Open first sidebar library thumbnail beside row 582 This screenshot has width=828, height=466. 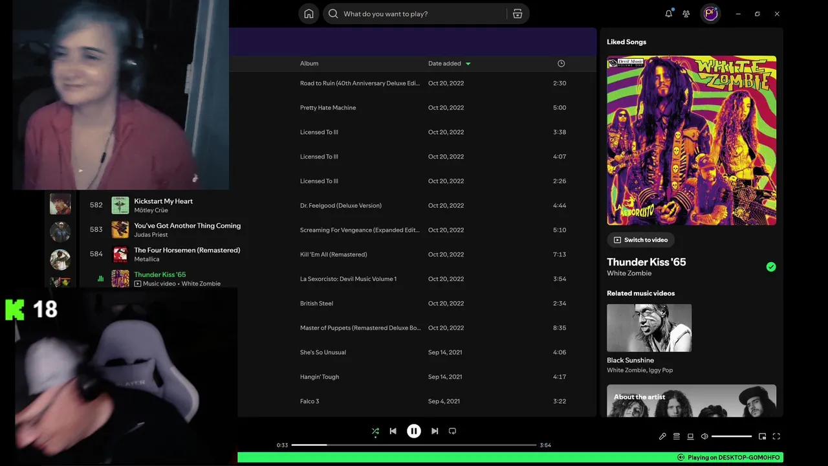[60, 204]
